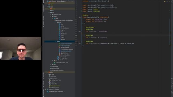Open local.properties file
The height and width of the screenshot is (97, 173).
coord(54,86)
